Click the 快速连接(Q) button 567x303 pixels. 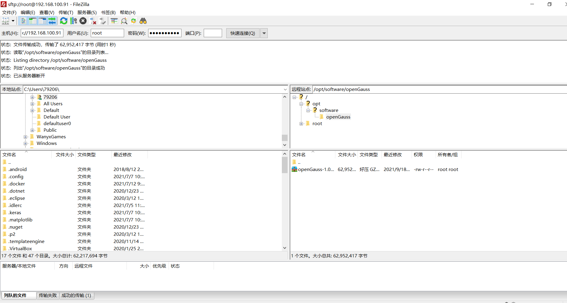point(242,33)
